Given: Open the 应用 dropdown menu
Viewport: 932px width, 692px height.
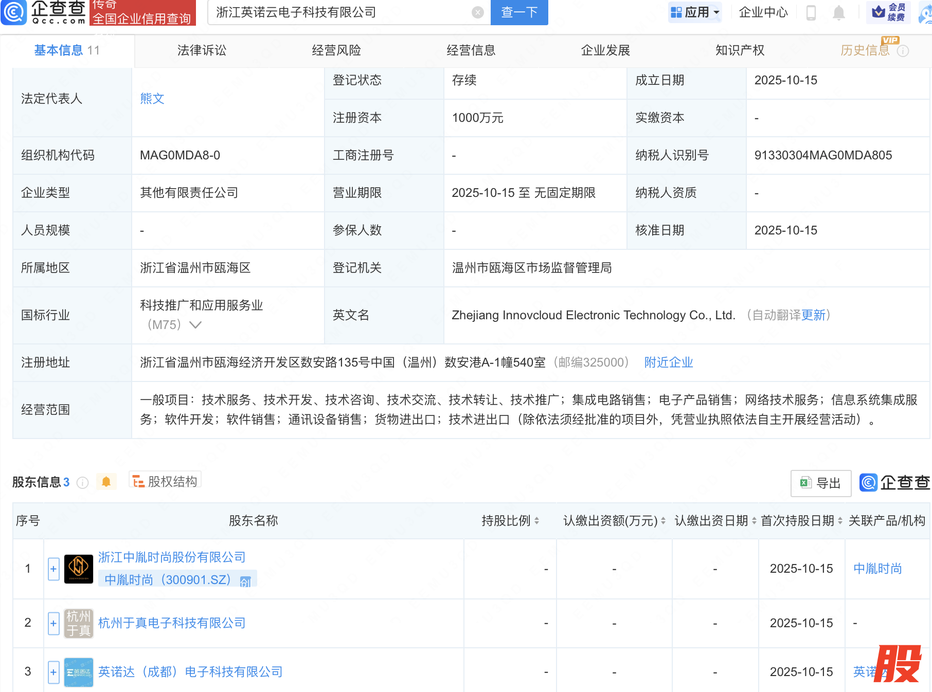Looking at the screenshot, I should (695, 12).
